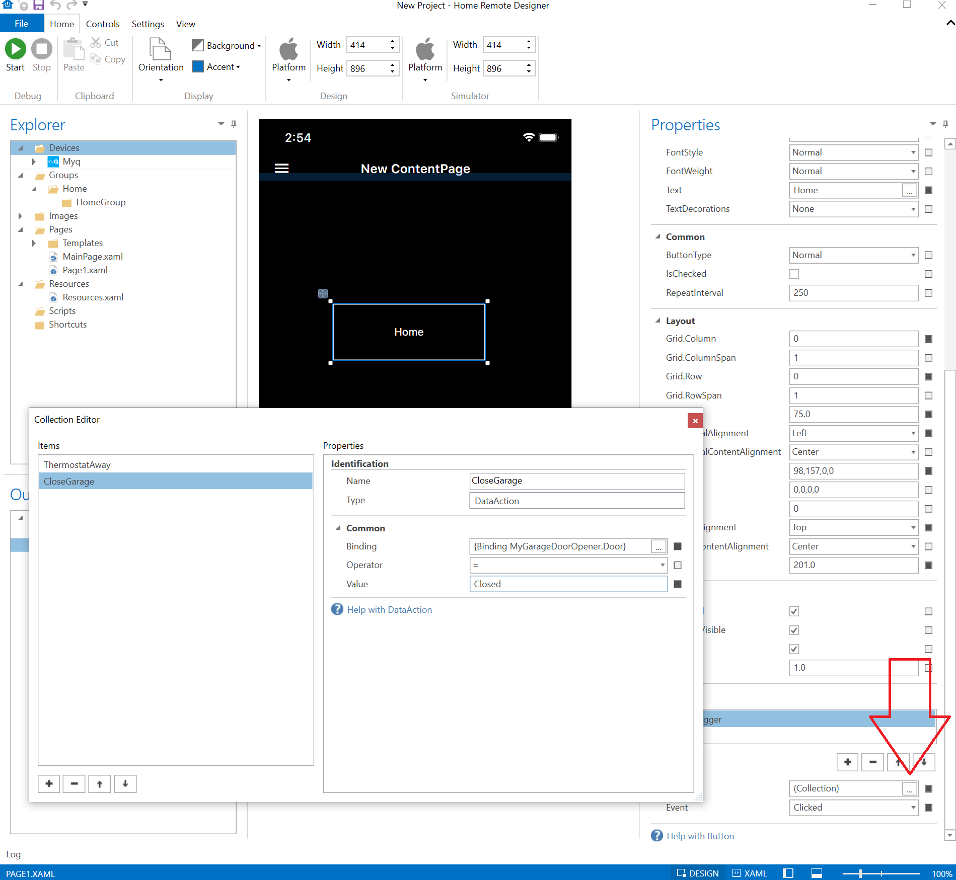Open the ButtonType dropdown
The width and height of the screenshot is (956, 880).
[853, 255]
